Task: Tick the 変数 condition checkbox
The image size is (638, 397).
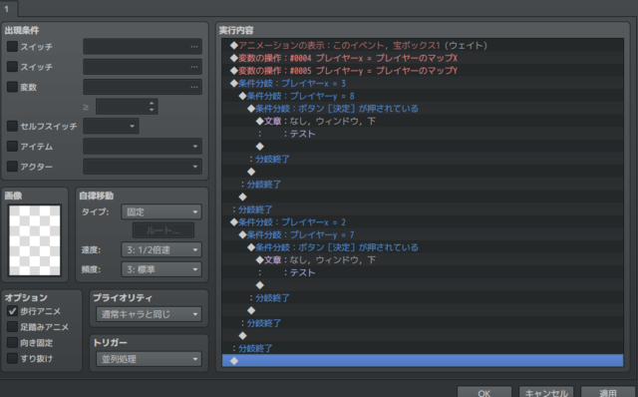Action: tap(12, 87)
